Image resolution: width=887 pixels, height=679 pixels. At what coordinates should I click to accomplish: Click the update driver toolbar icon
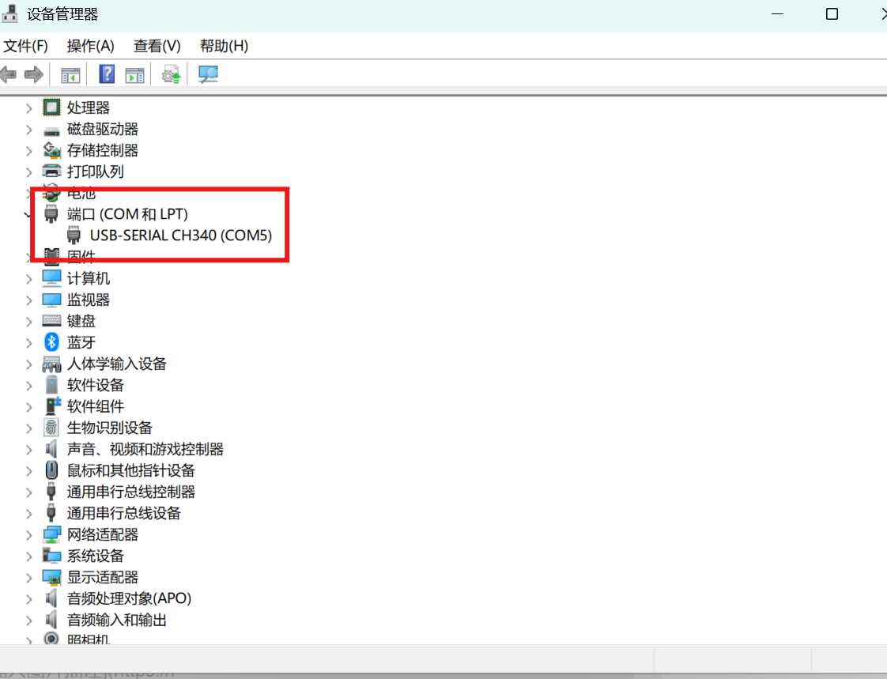pos(172,74)
